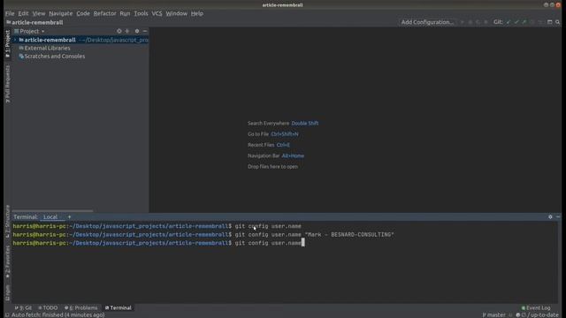Open the Project view dropdown
Viewport: 566px width, 318px height.
point(29,31)
